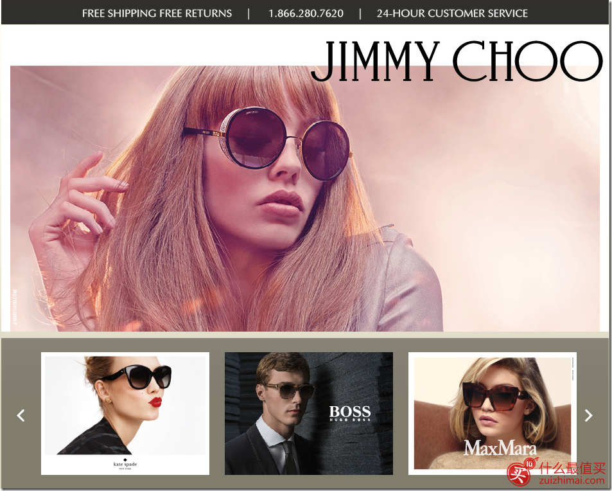The image size is (612, 491).
Task: Click FREE SHIPPING FREE RETURNS text
Action: click(x=157, y=13)
